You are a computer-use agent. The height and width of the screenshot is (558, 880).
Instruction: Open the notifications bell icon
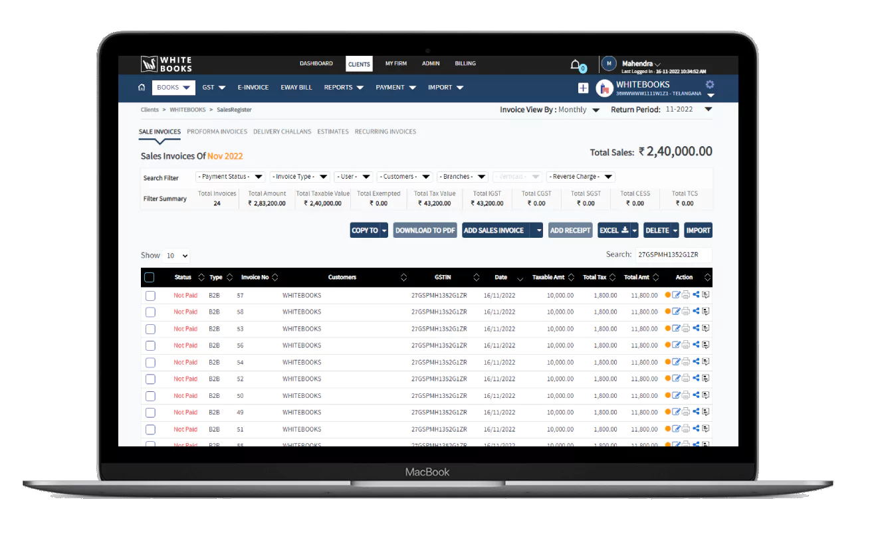(x=576, y=64)
